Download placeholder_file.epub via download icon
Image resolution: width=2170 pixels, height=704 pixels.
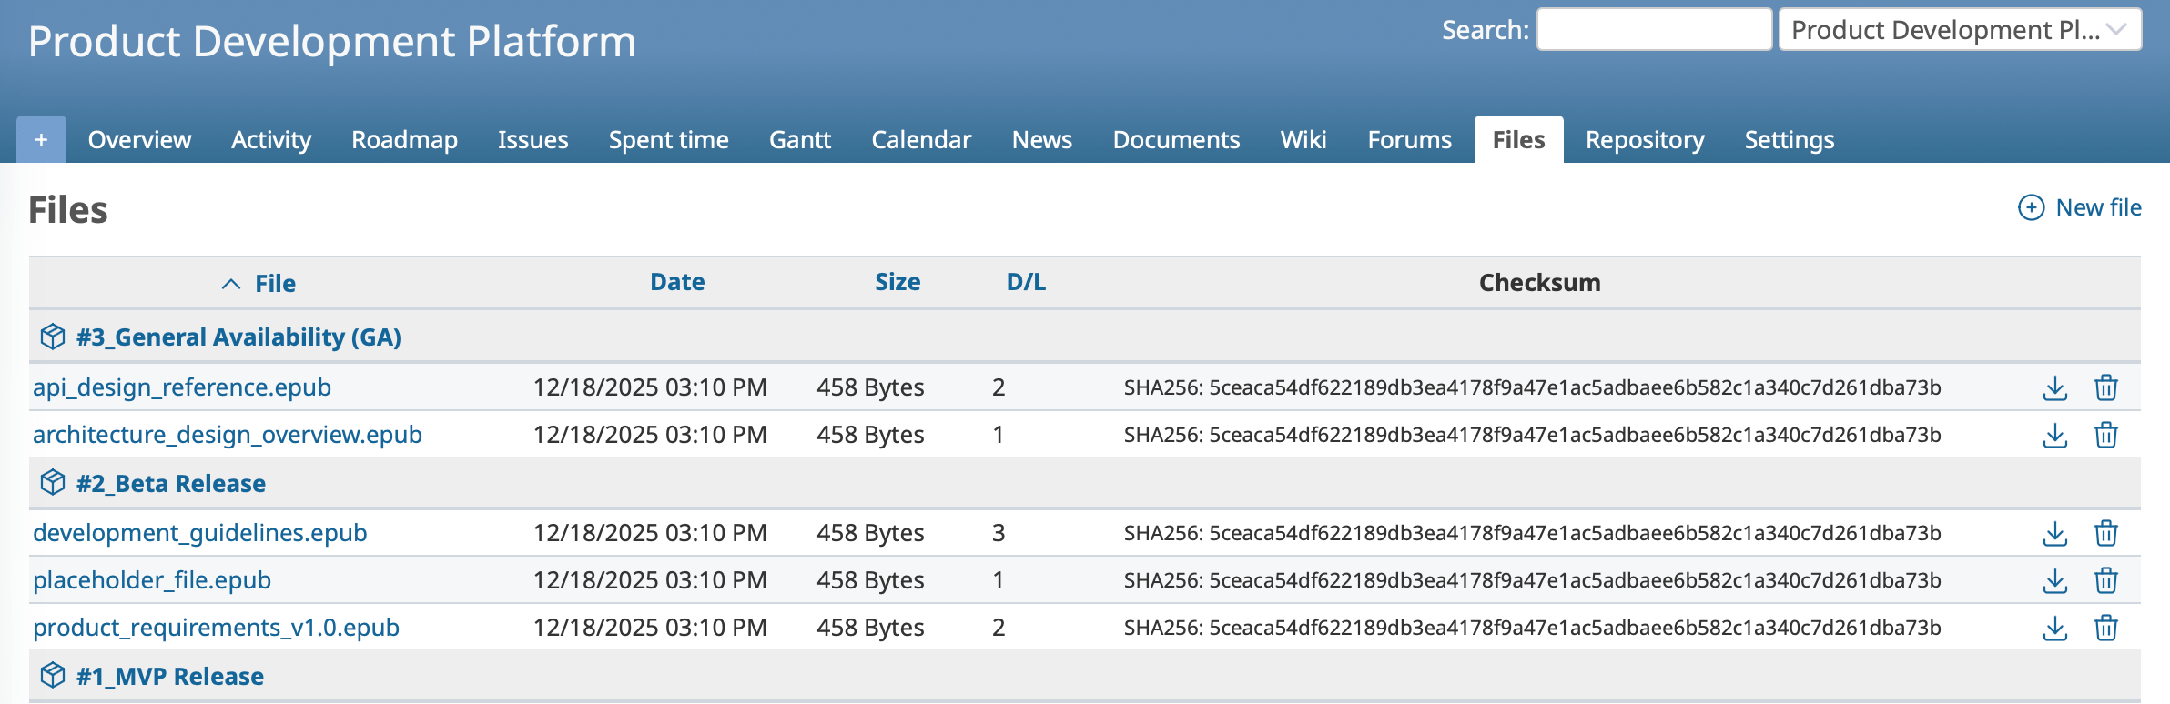click(x=2054, y=580)
